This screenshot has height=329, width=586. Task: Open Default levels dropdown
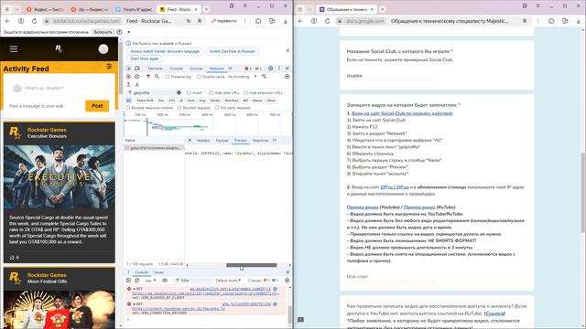228,281
